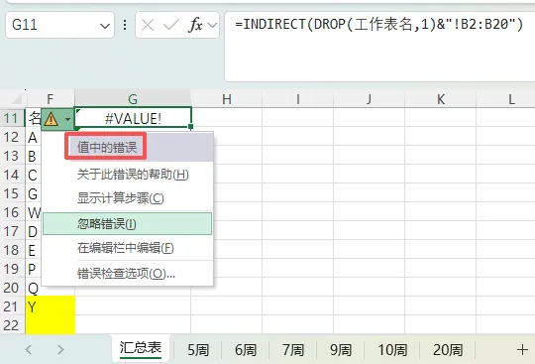The width and height of the screenshot is (535, 364).
Task: Go to the 10周 sheet tab
Action: pos(392,350)
